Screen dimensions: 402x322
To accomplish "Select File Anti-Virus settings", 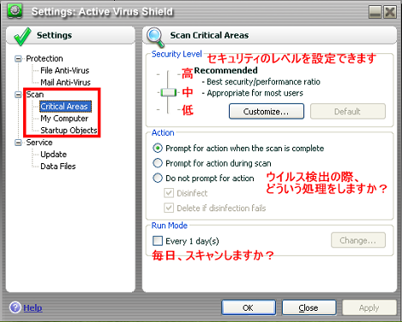I will [x=65, y=70].
